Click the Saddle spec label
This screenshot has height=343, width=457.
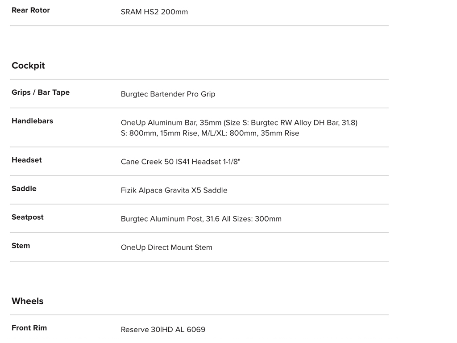click(24, 189)
